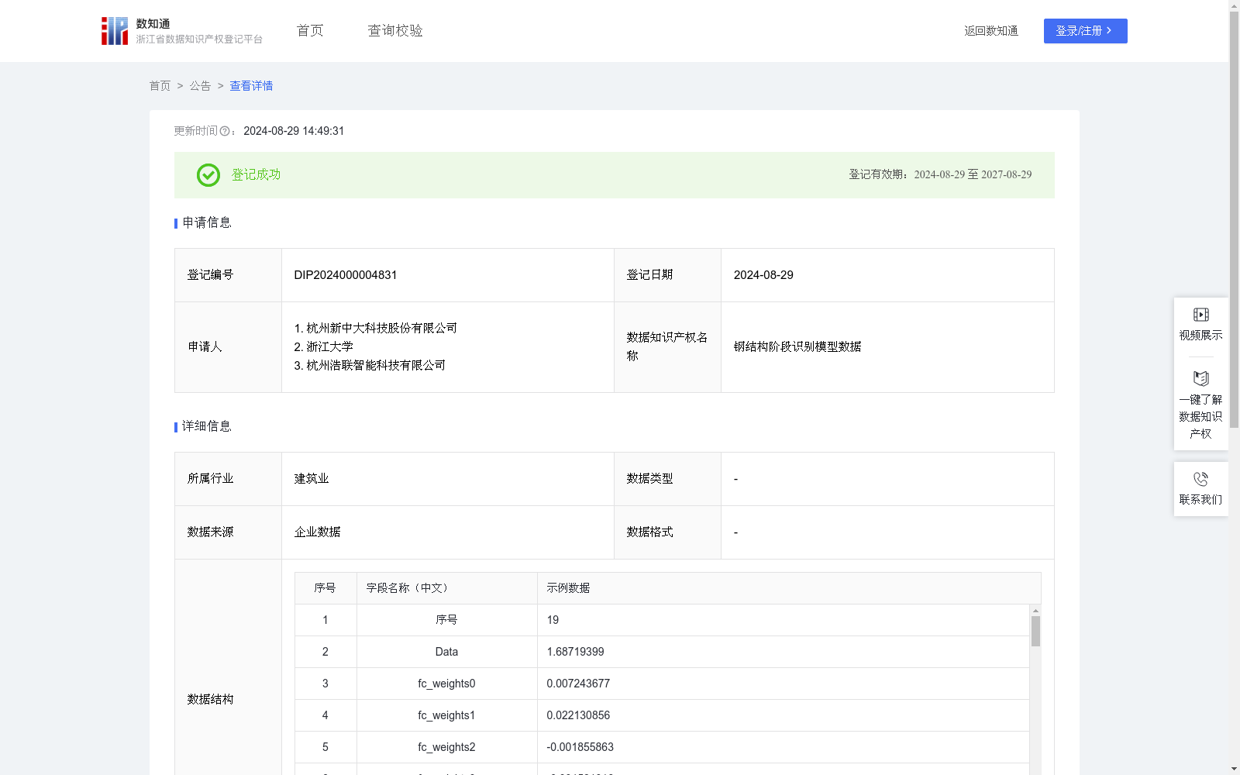
Task: Click the 数据知识产权名称 label cell
Action: click(667, 347)
